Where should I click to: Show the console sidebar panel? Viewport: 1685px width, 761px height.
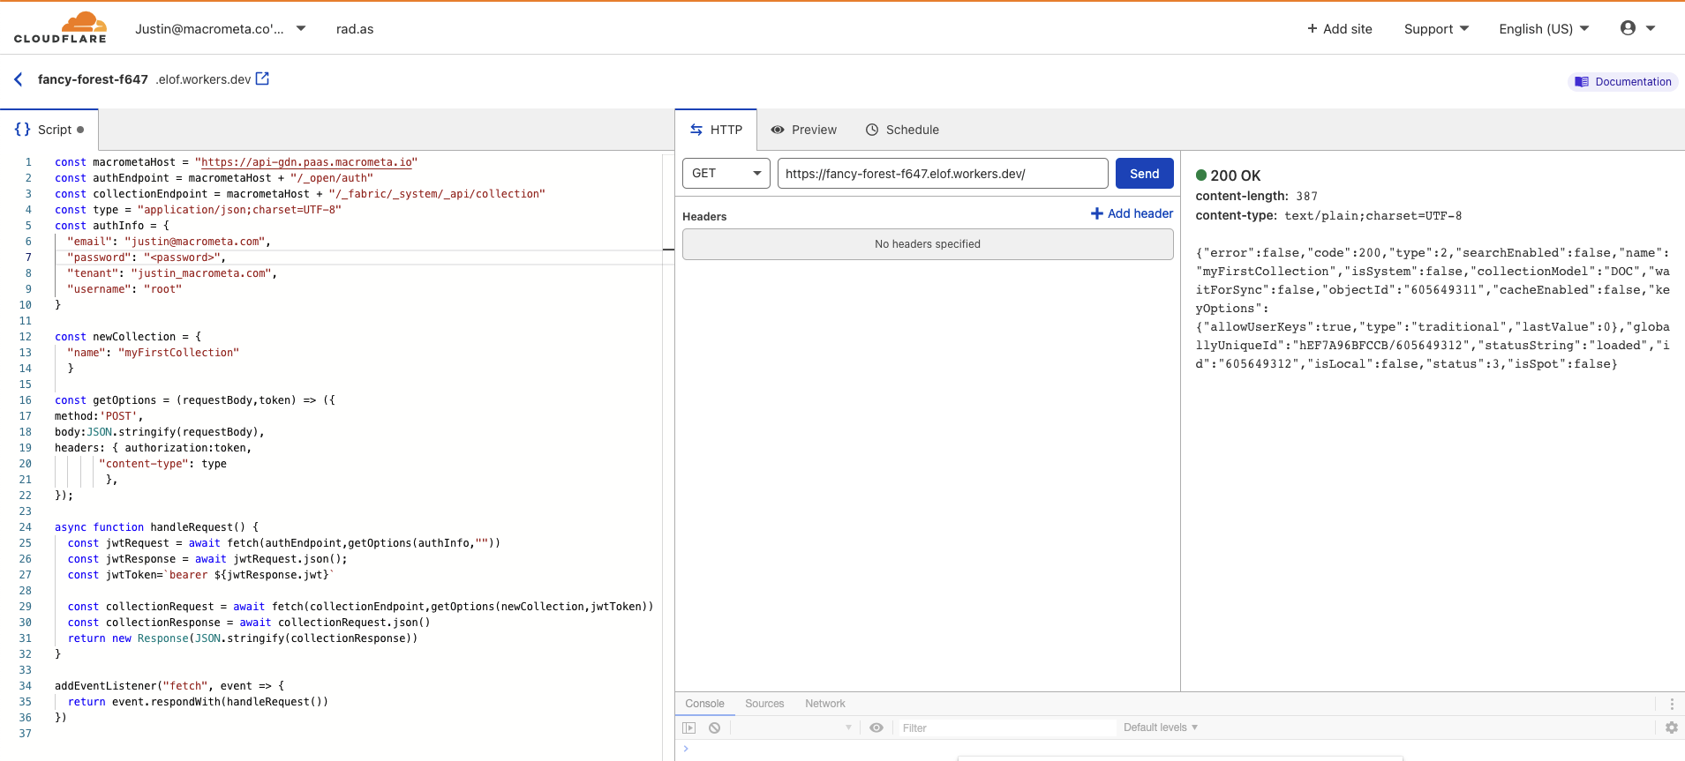coord(689,728)
